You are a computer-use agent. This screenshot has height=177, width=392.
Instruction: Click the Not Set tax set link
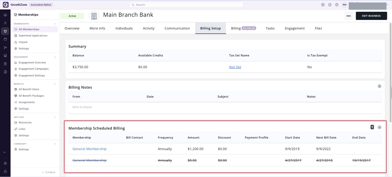(235, 67)
